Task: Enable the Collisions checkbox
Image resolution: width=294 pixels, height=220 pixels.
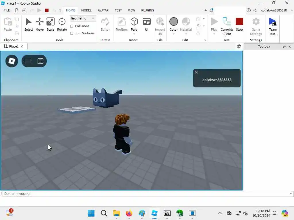Action: (x=71, y=26)
